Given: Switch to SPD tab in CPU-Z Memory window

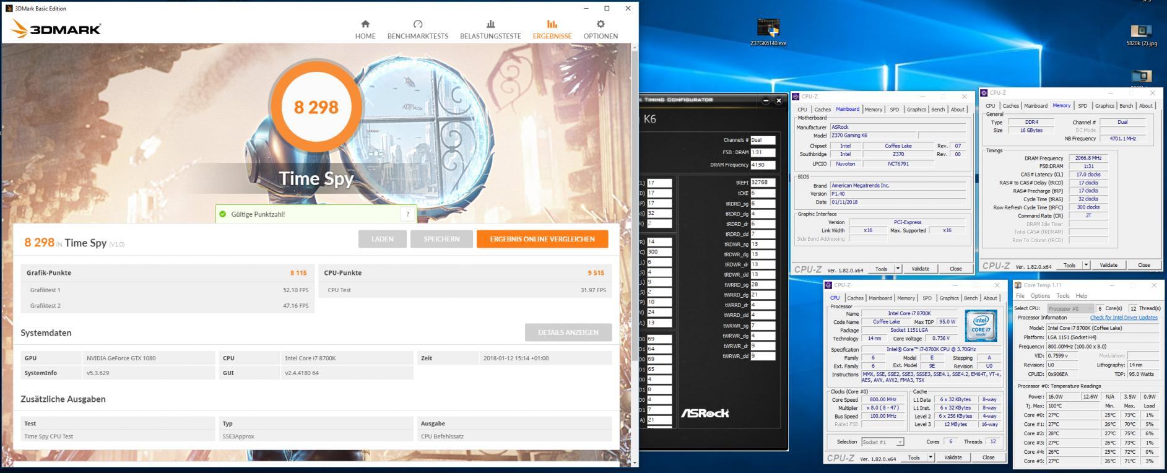Looking at the screenshot, I should tap(1082, 106).
